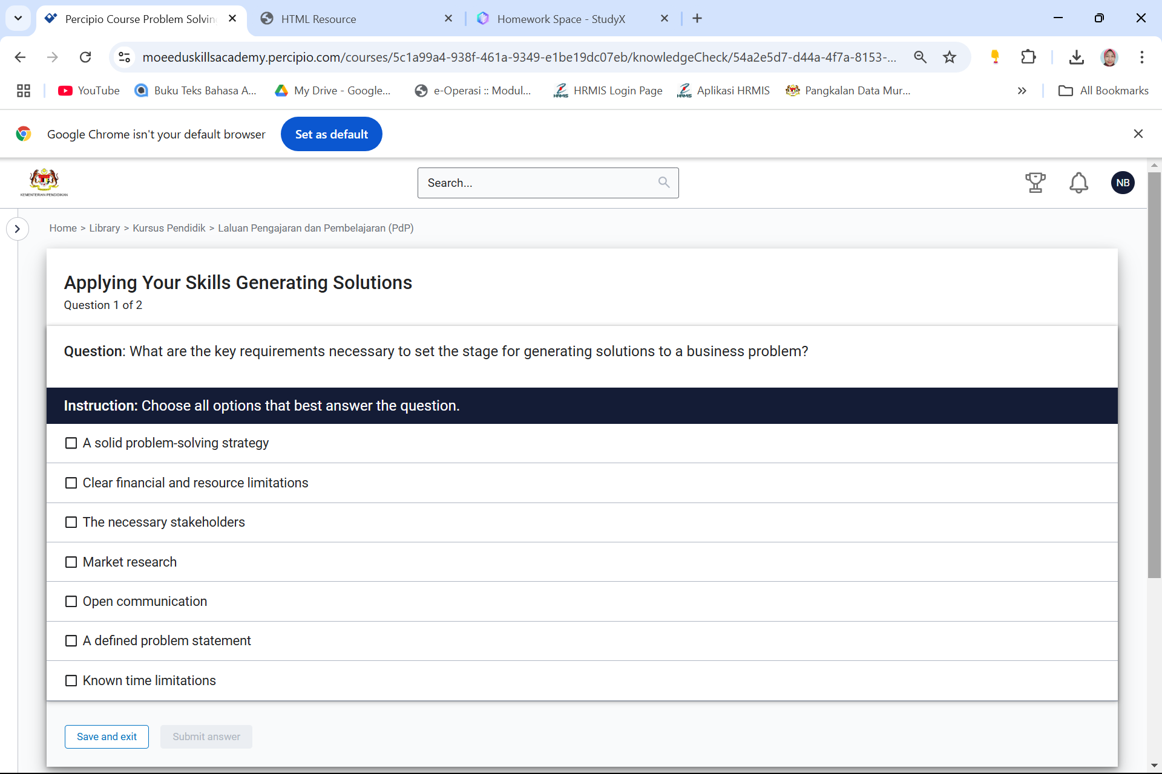Select the 'The necessary stakeholders' checkbox
1162x774 pixels.
[x=71, y=522]
